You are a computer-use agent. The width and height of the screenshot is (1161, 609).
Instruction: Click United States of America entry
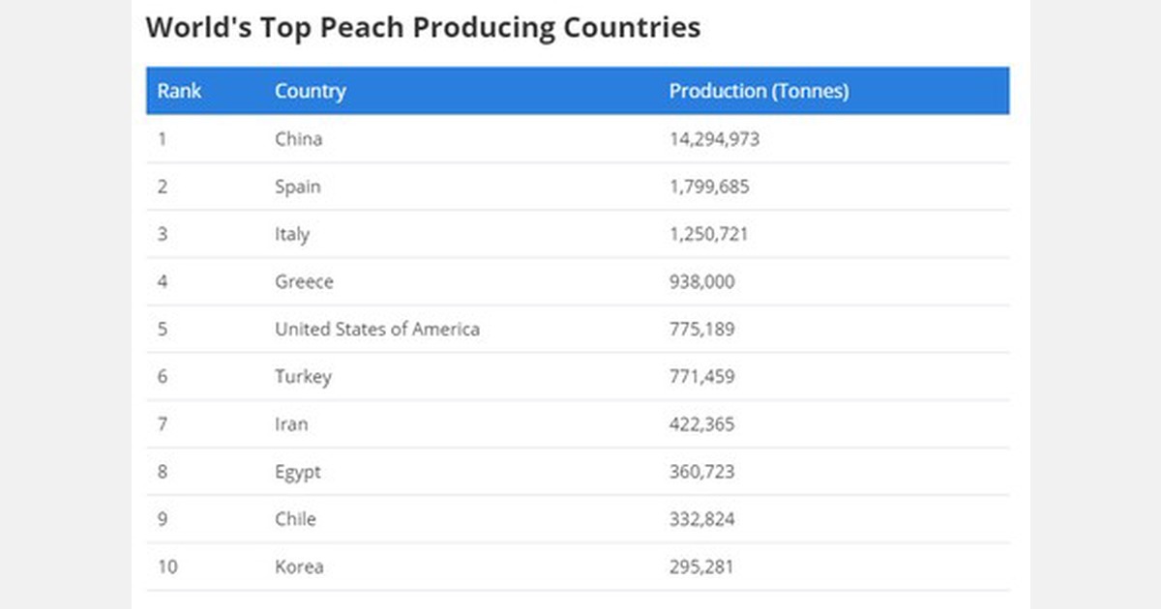pos(377,329)
